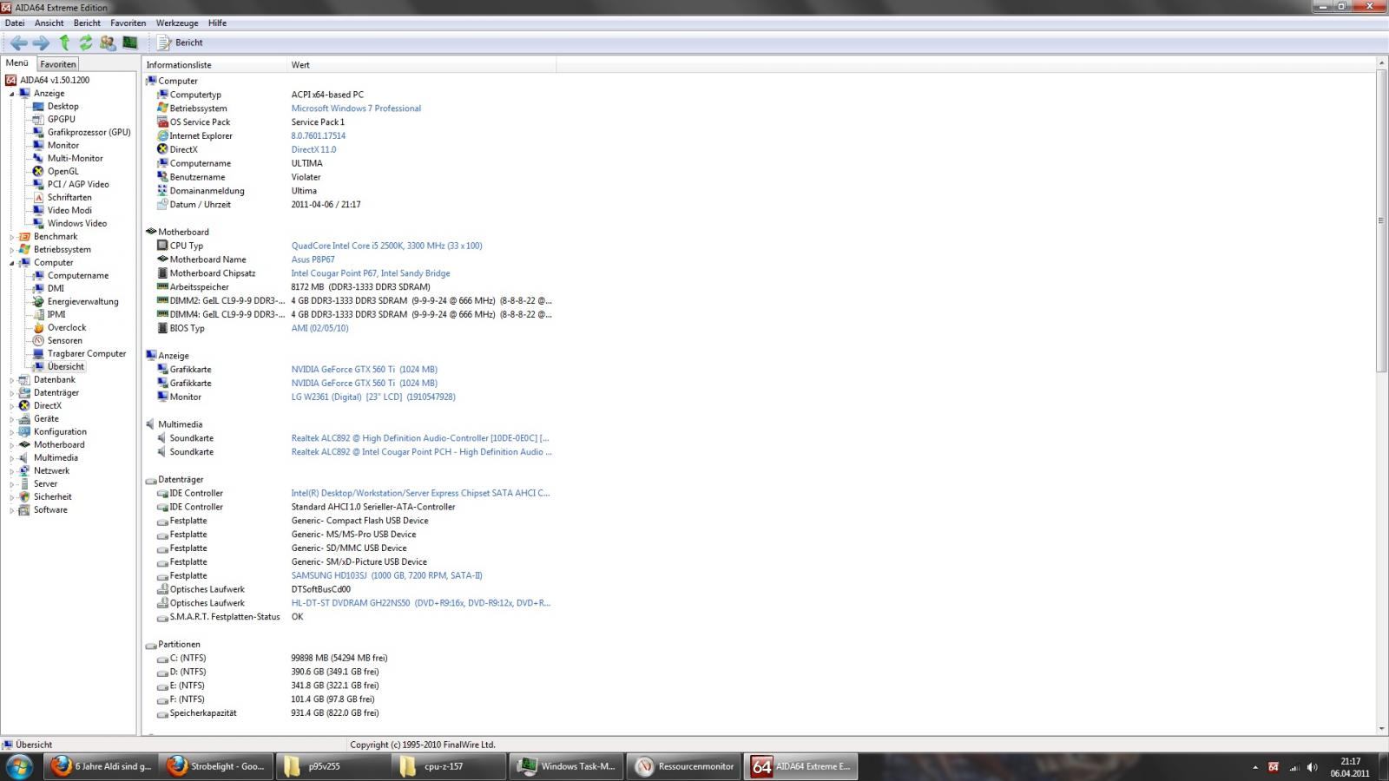Viewport: 1389px width, 781px height.
Task: Open the Datei menu
Action: click(x=15, y=23)
